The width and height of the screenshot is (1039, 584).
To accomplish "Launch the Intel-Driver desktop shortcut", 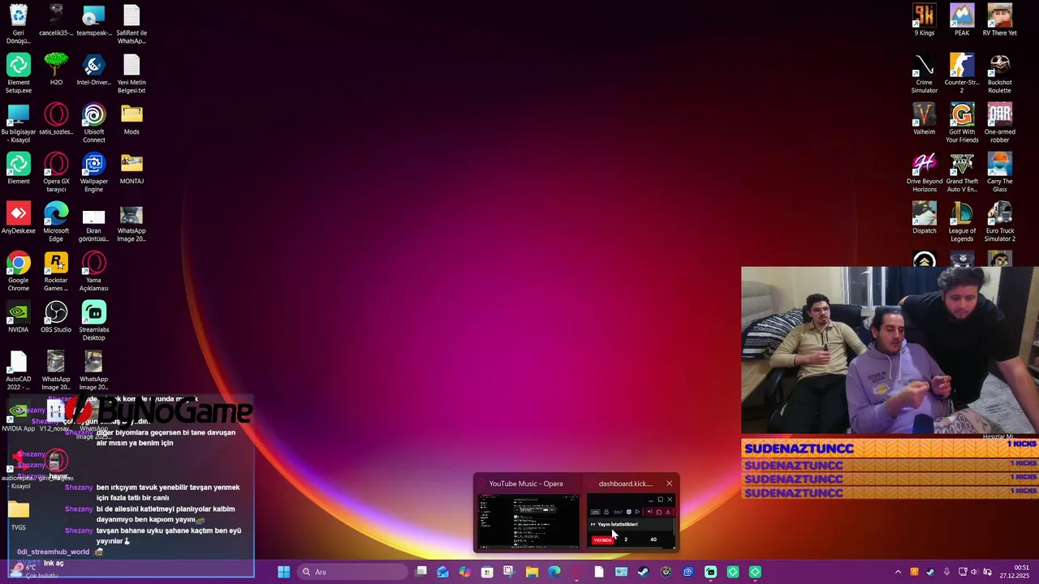I will pos(94,69).
